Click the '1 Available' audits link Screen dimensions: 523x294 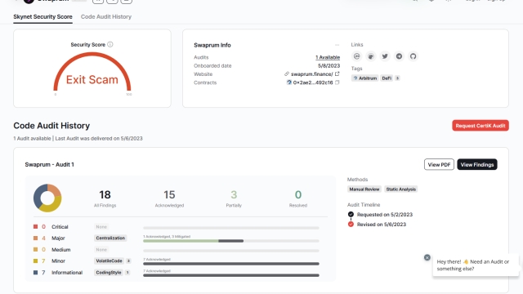pos(328,57)
